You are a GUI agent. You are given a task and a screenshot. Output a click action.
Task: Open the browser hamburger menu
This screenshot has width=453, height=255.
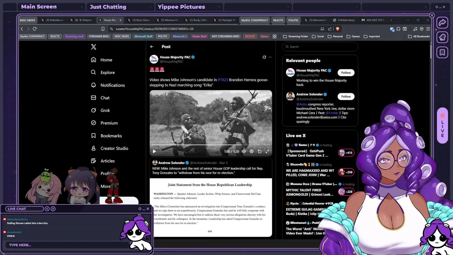428,29
